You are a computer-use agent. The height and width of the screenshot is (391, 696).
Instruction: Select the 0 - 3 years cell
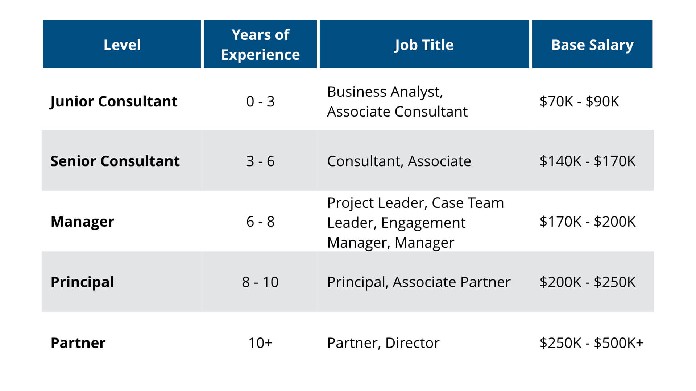[x=260, y=101]
